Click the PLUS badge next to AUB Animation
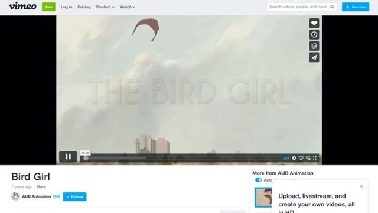Viewport: 378px width, 213px height. click(x=57, y=196)
